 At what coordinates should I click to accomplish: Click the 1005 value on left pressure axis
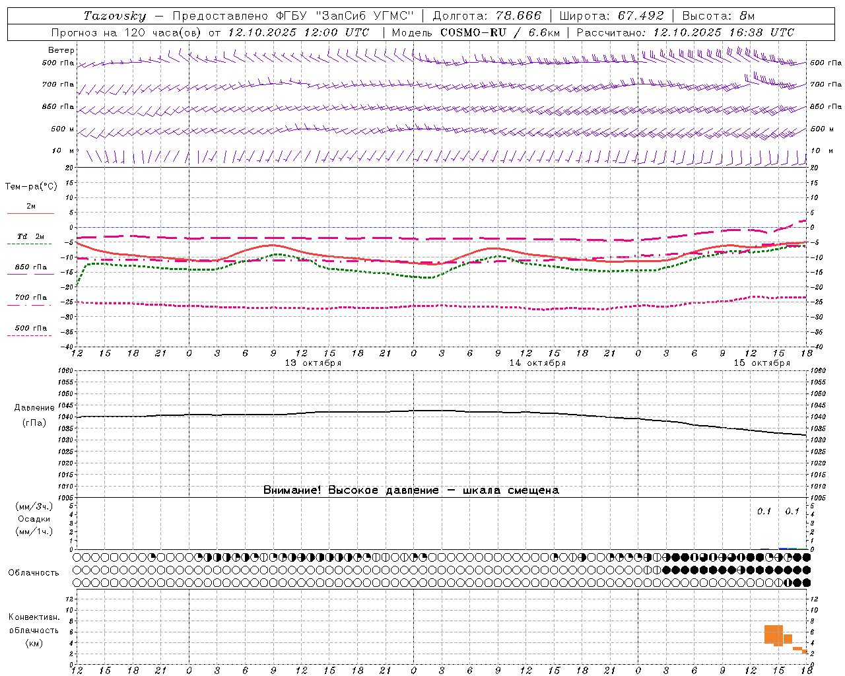pos(67,498)
